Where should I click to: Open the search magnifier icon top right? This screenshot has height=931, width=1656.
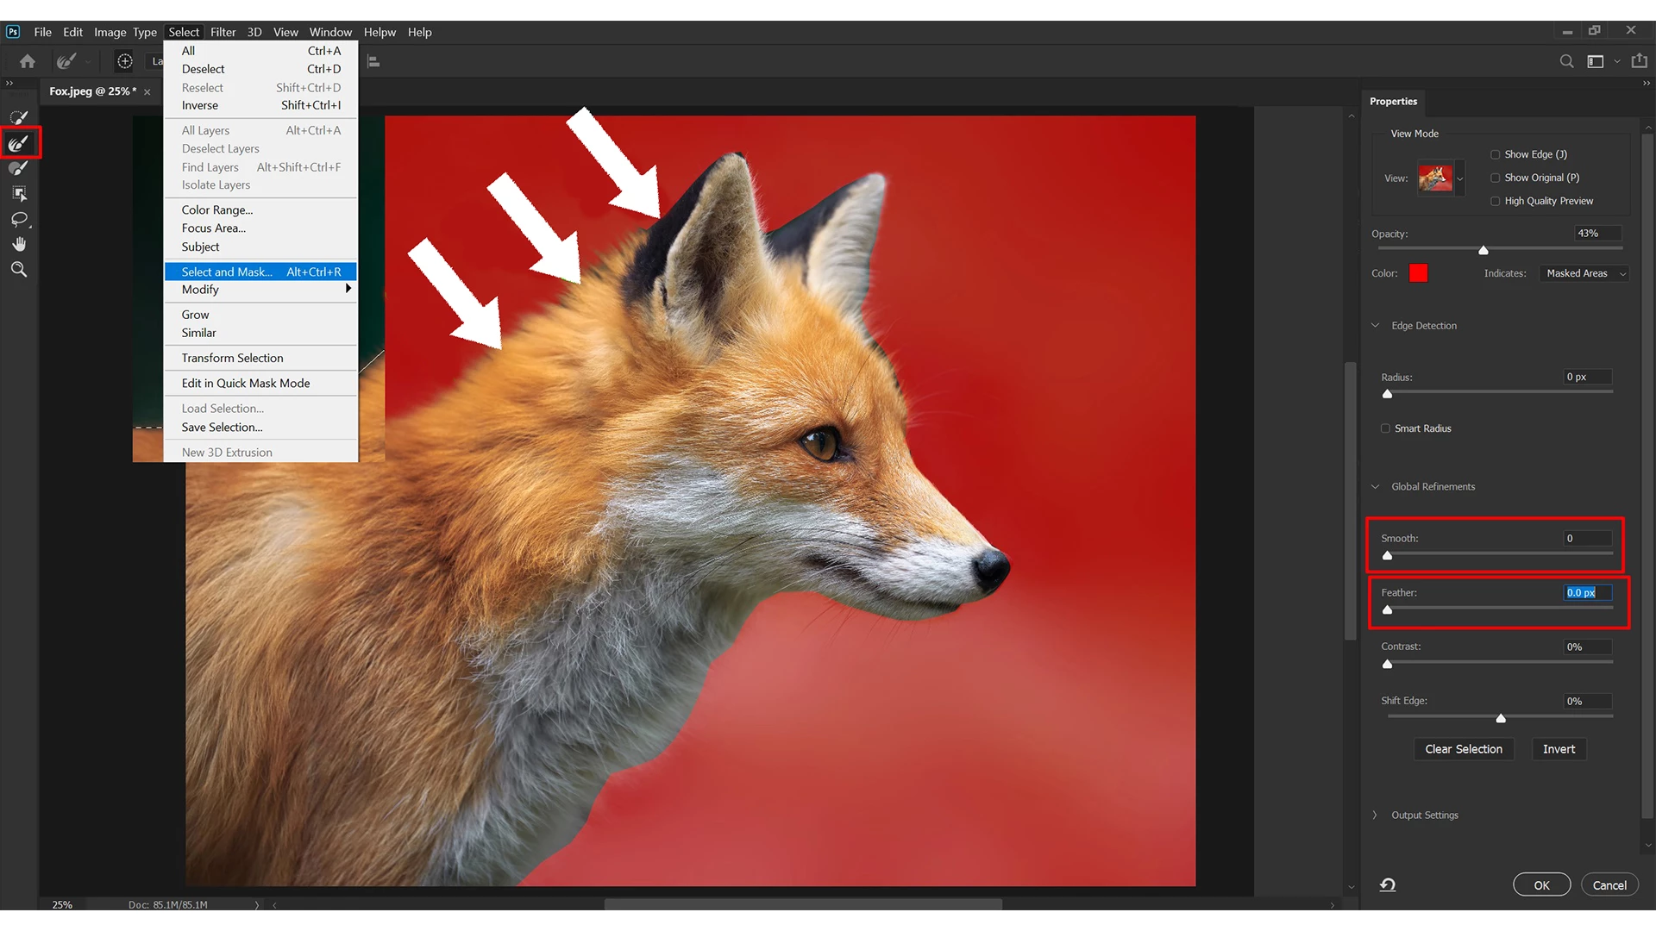pos(1566,61)
